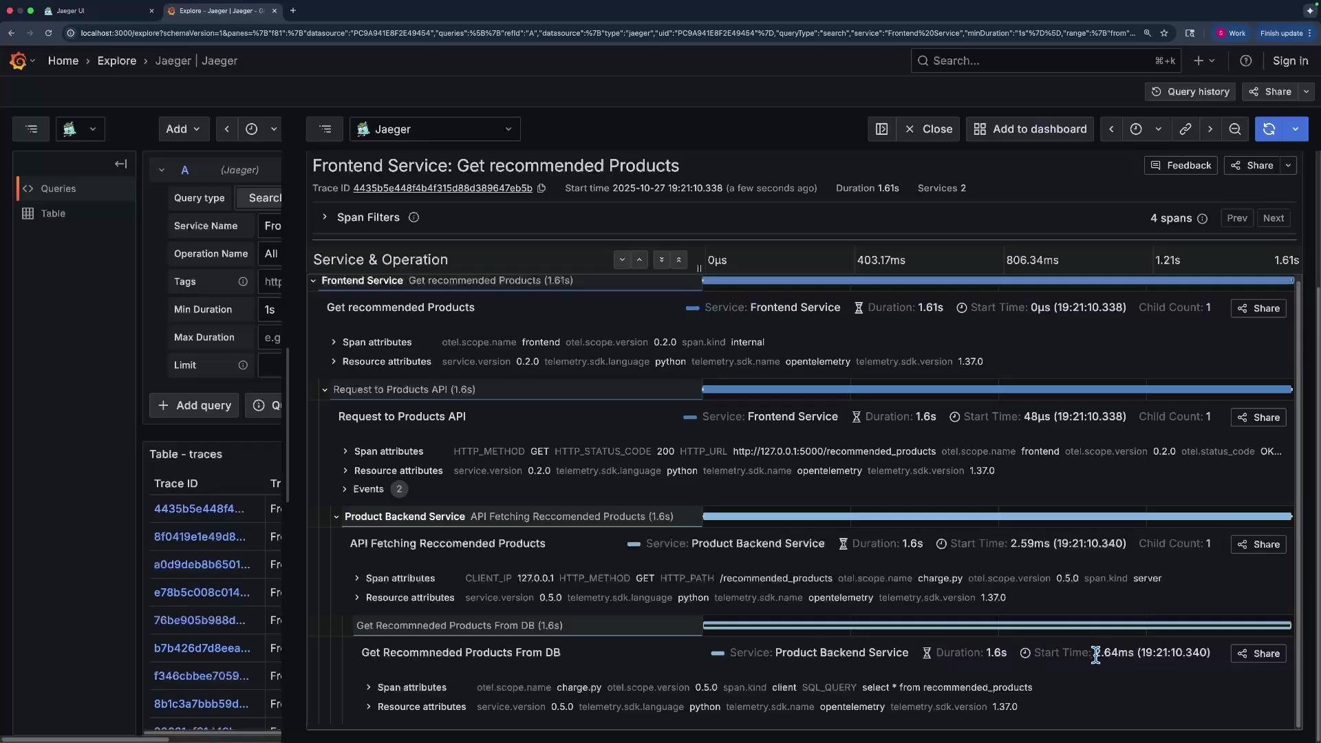Focus the Grafana Search box
The height and width of the screenshot is (743, 1321).
coord(1046,61)
